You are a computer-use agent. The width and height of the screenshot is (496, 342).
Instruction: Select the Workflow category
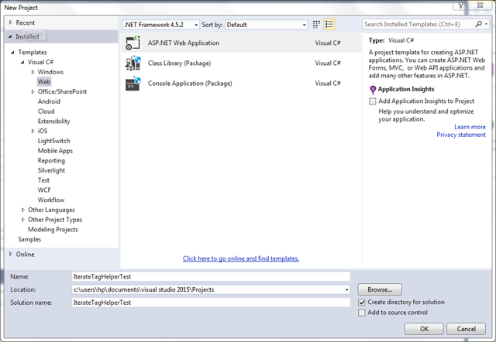point(51,200)
